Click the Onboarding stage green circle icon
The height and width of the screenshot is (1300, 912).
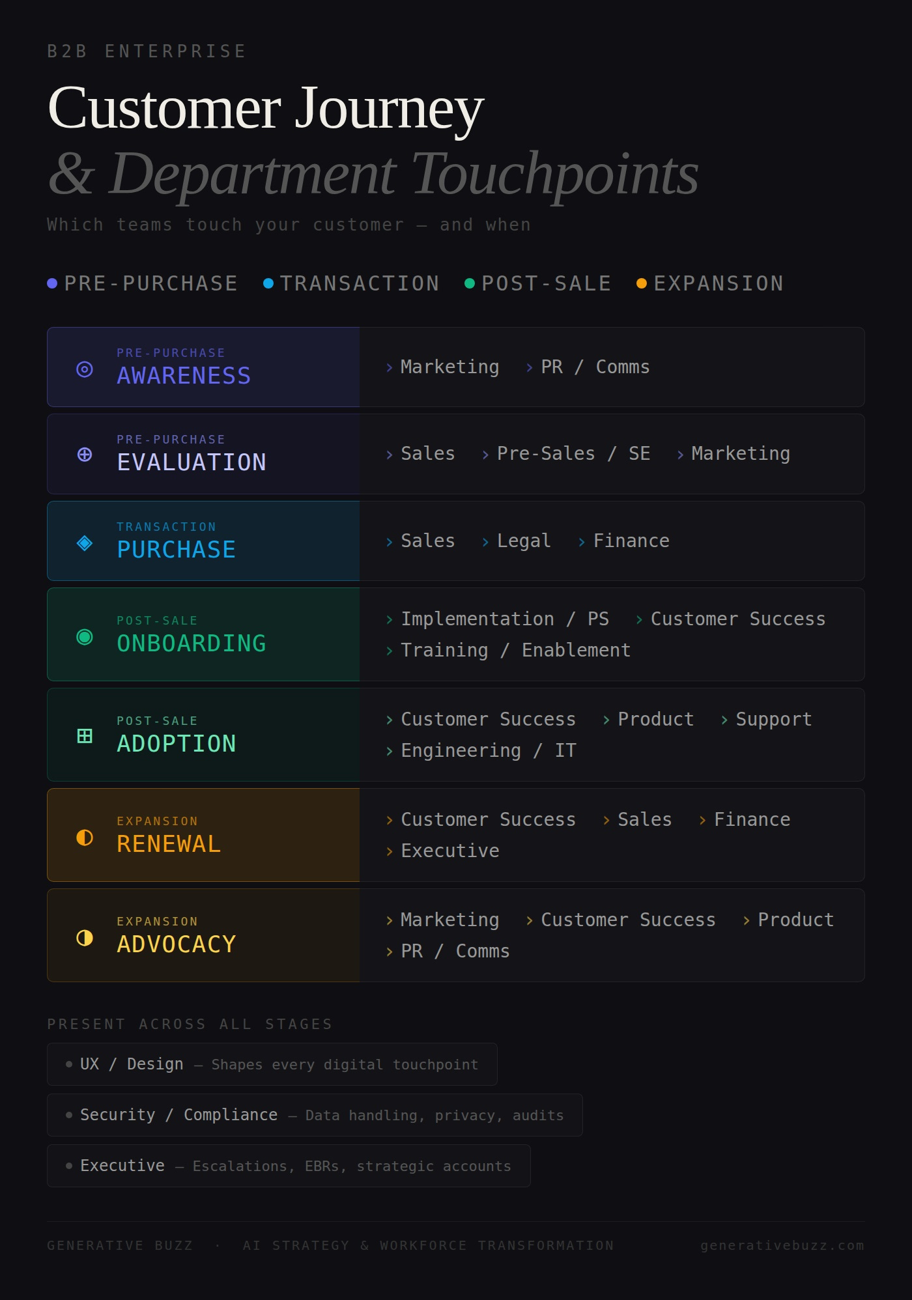point(85,637)
